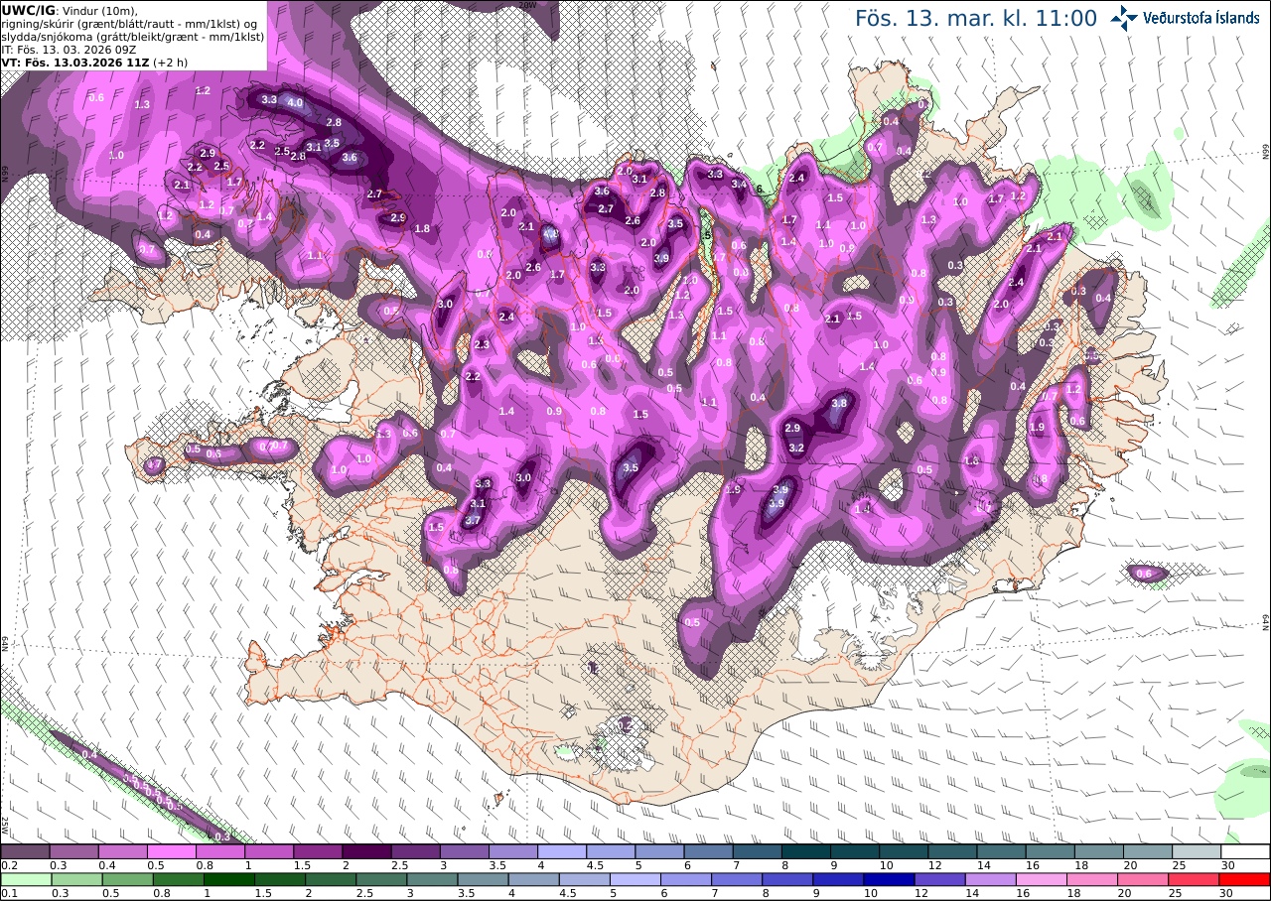Click the '4.0' snowfall value northwest of Iceland

(x=295, y=102)
